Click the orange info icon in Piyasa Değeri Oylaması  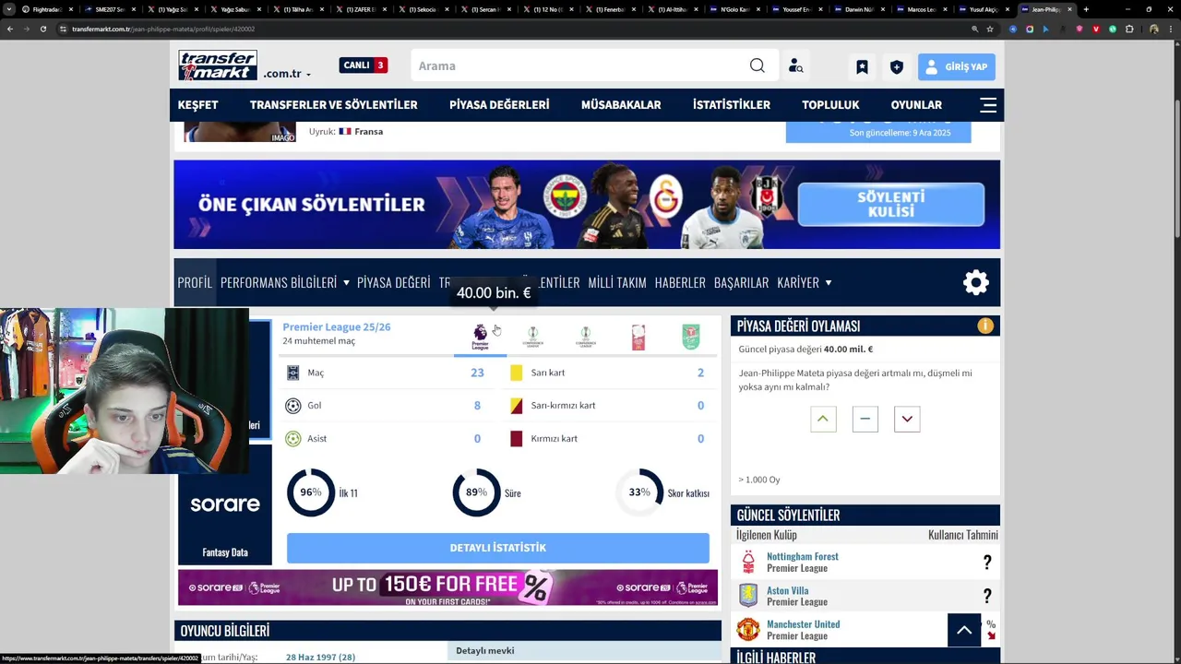click(x=985, y=326)
